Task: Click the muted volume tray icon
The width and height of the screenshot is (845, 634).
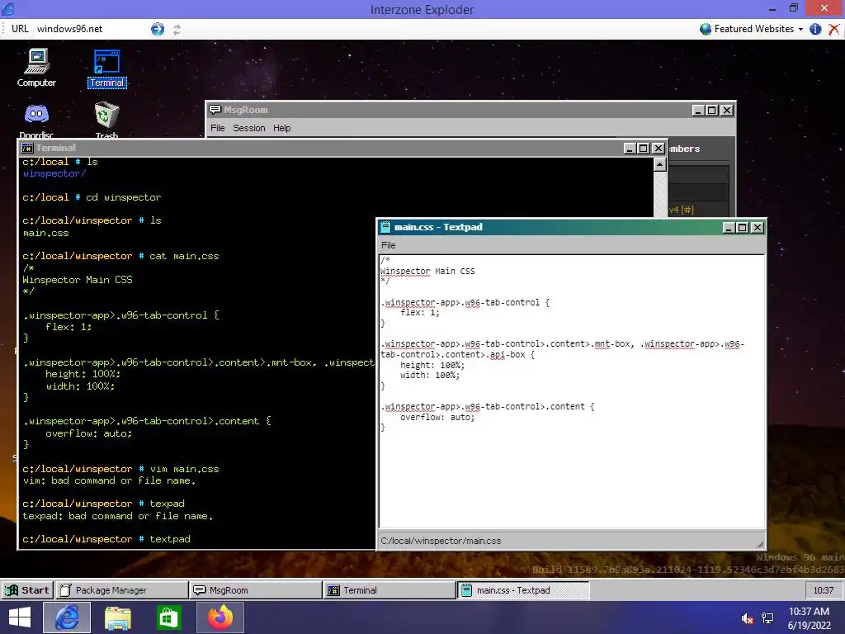Action: [x=747, y=618]
